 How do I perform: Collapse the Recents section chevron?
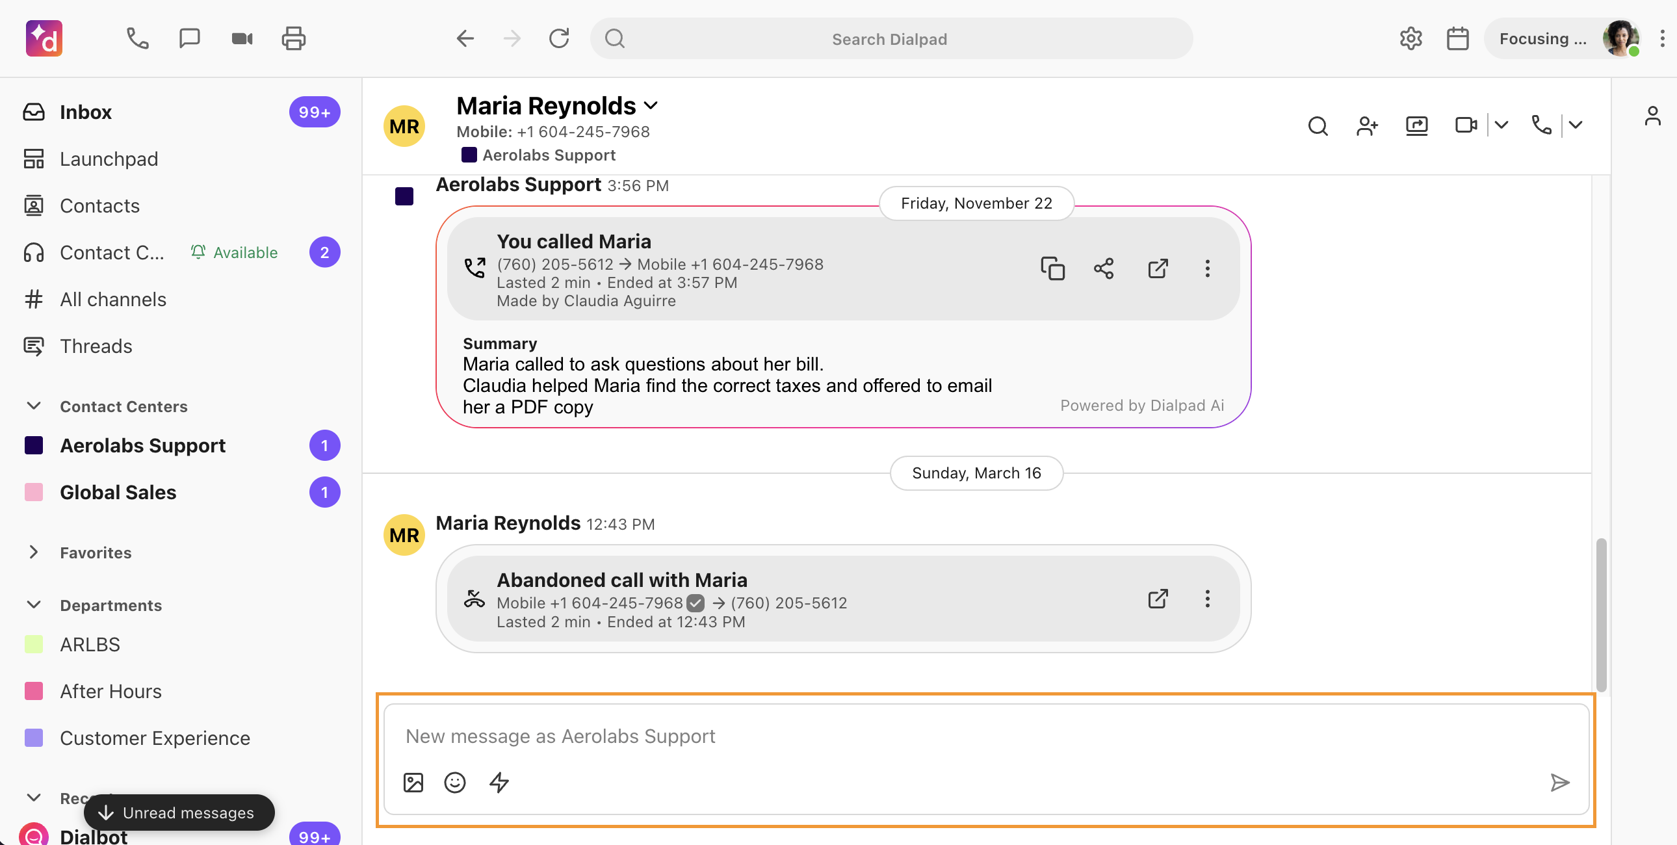34,798
